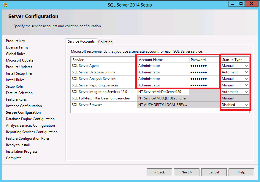Click the Server Configuration step in sidebar
Screen dimensions: 260x182
tap(23, 112)
